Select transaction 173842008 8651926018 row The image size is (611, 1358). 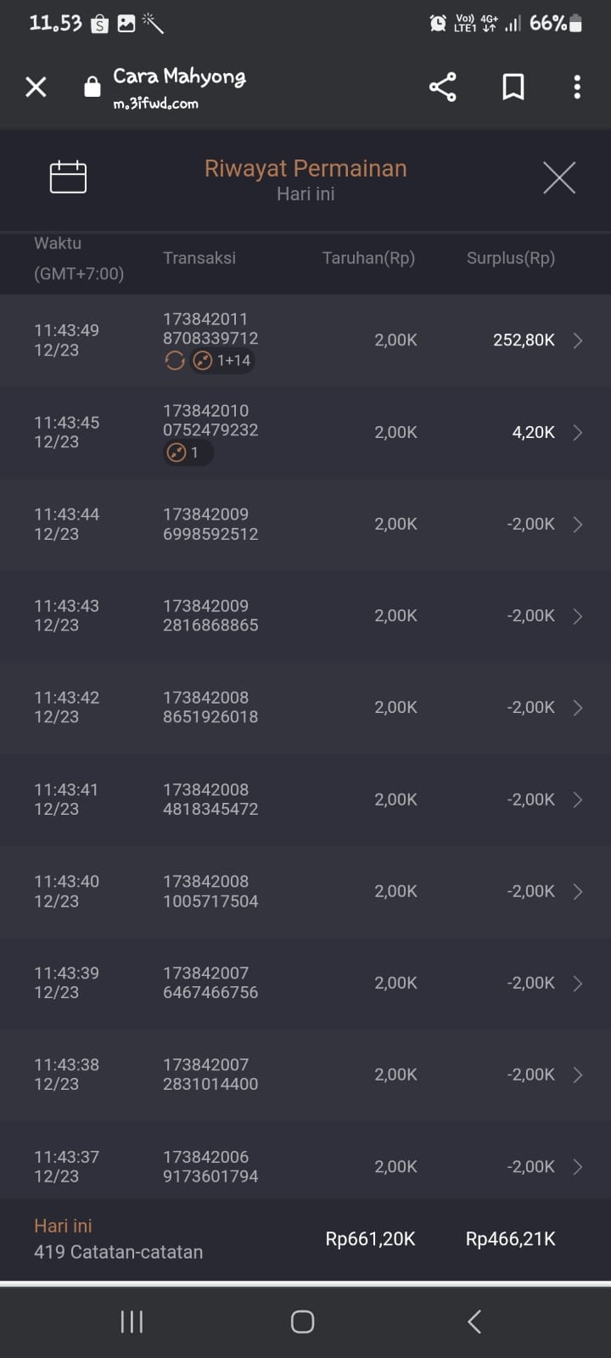[x=210, y=707]
